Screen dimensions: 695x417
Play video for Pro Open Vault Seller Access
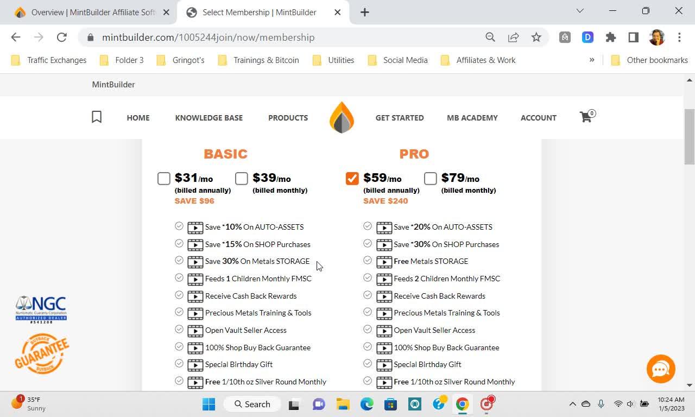pyautogui.click(x=384, y=330)
